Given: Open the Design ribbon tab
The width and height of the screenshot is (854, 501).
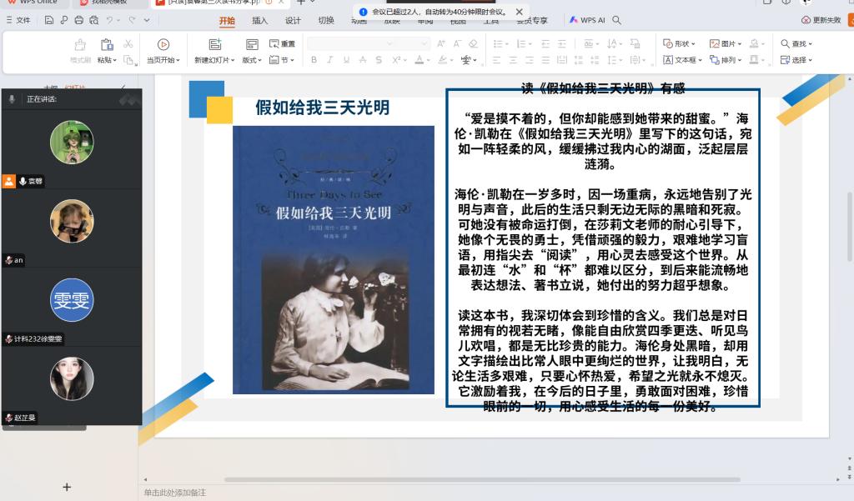Looking at the screenshot, I should 293,20.
